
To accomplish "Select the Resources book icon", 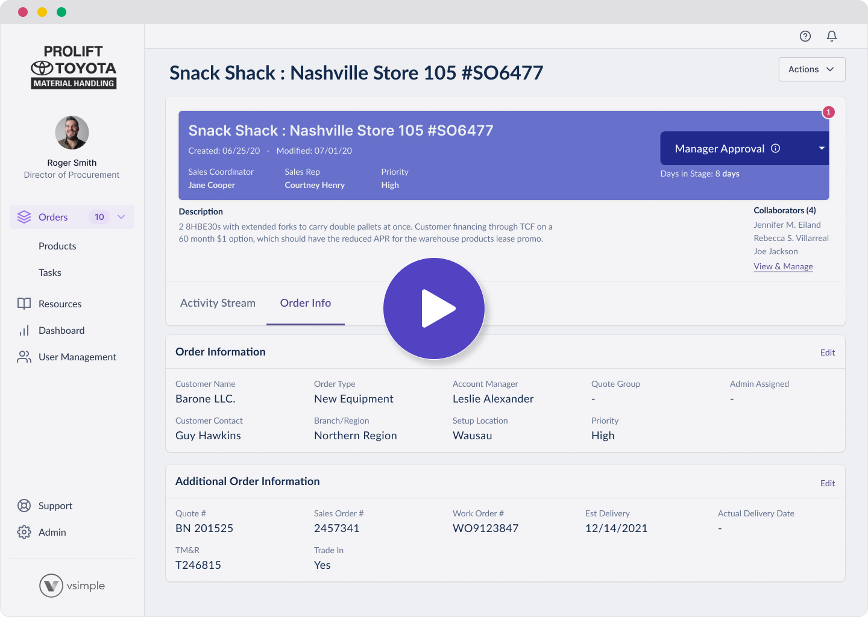I will click(x=24, y=304).
